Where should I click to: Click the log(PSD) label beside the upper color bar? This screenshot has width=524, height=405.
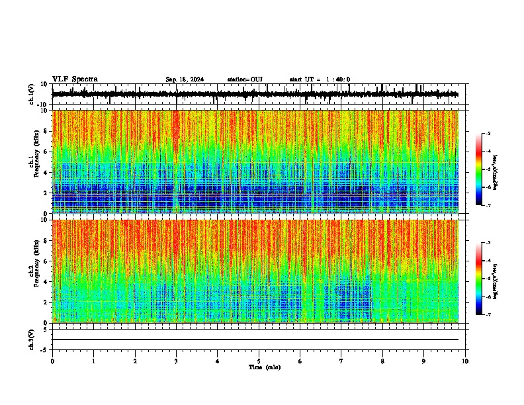tap(495, 172)
